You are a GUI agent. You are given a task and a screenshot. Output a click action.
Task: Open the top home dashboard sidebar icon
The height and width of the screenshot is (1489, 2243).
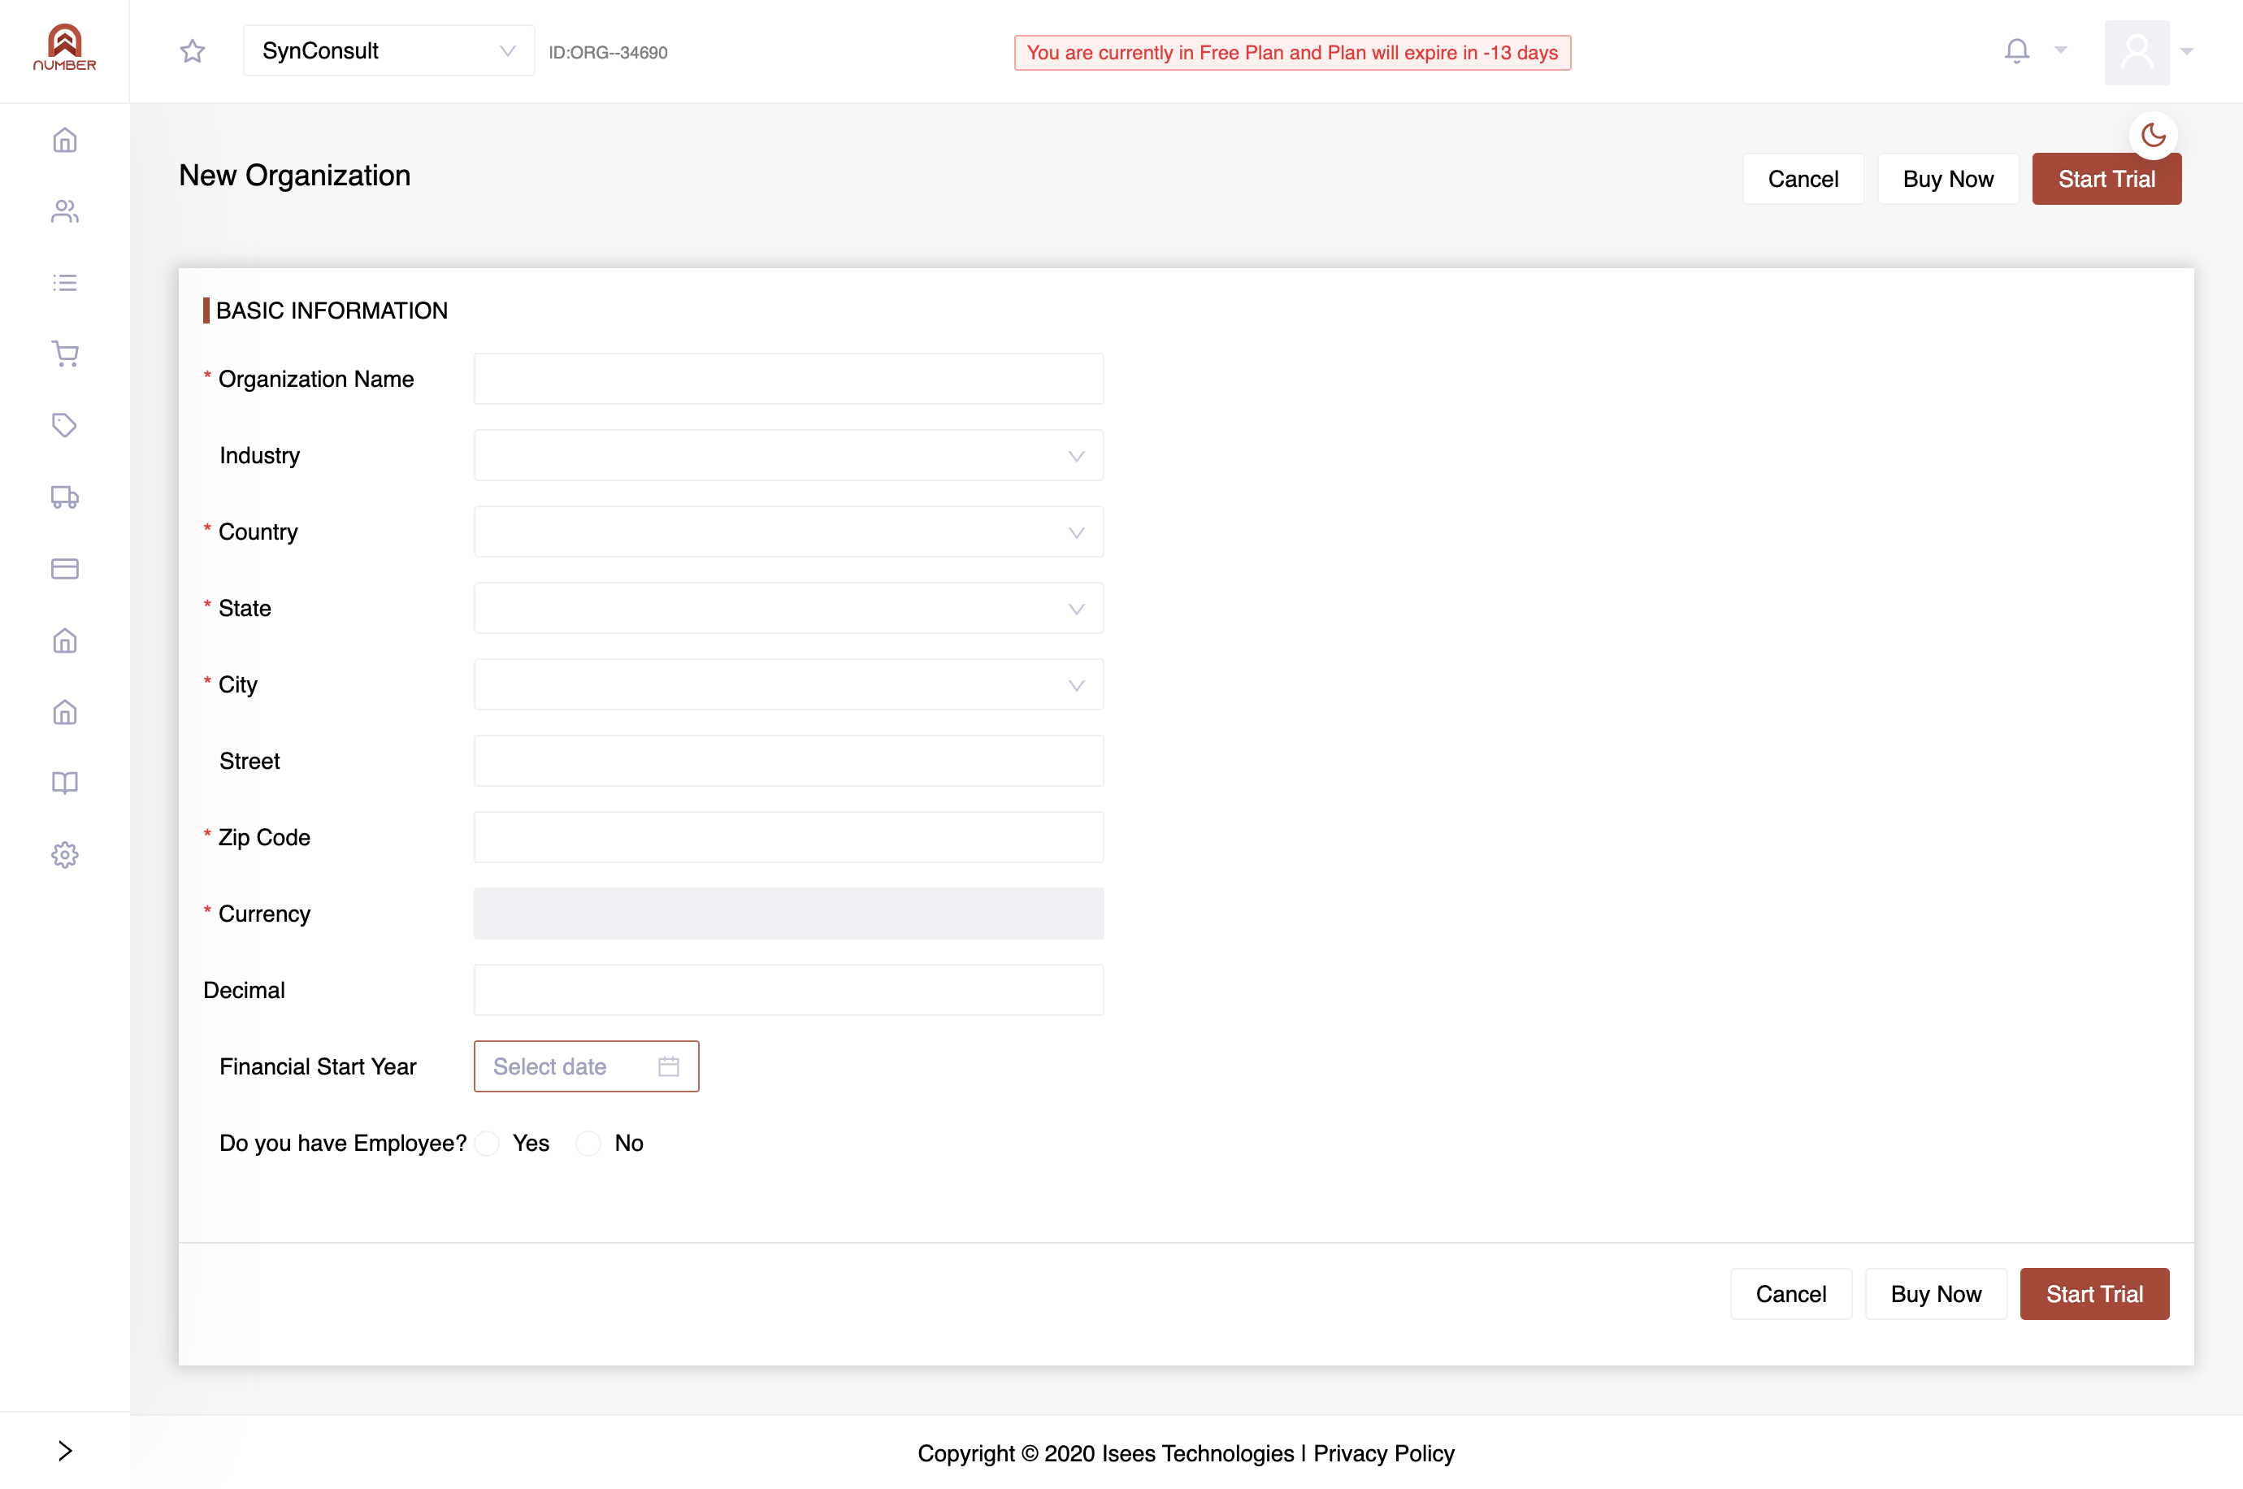[x=64, y=141]
